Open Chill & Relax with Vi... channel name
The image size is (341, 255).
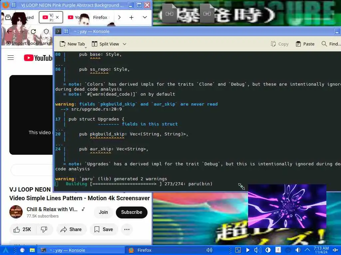tap(52, 209)
